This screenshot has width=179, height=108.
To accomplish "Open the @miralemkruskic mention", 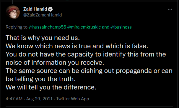I will pyautogui.click(x=84, y=27).
